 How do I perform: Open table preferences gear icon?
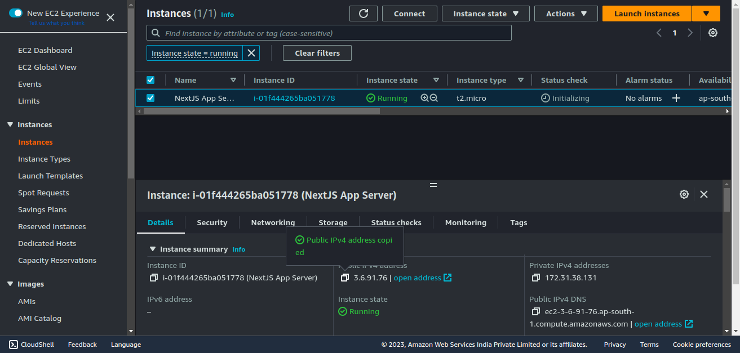click(x=713, y=33)
